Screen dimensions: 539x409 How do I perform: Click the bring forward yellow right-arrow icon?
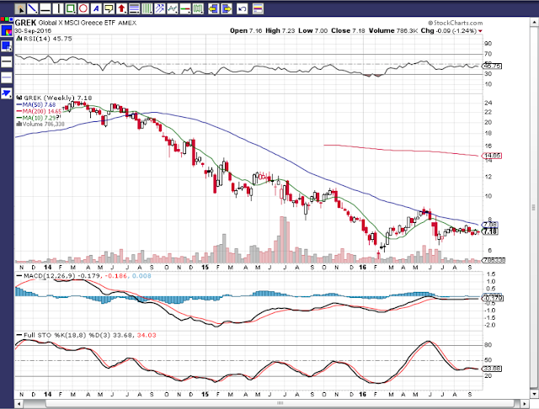tap(227, 8)
